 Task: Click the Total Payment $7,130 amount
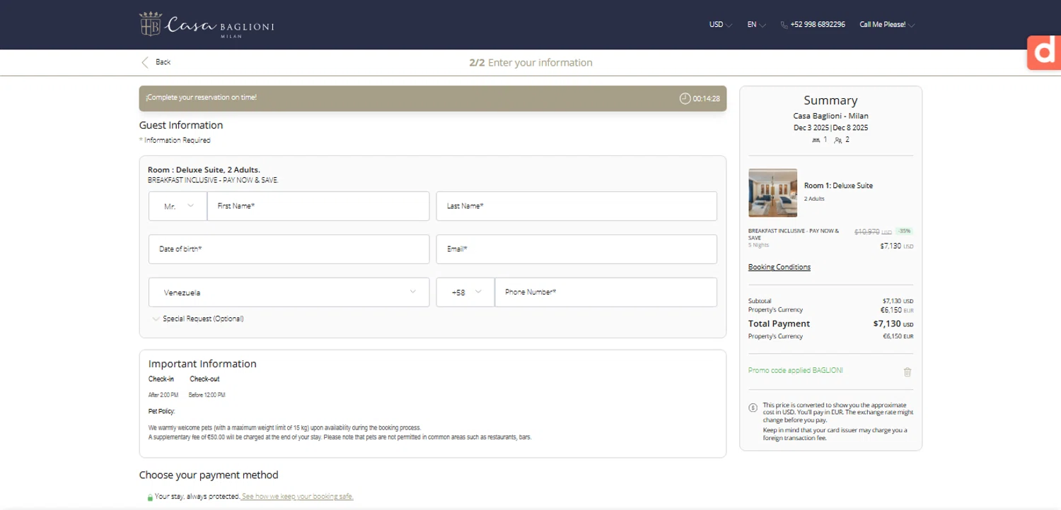click(x=893, y=324)
